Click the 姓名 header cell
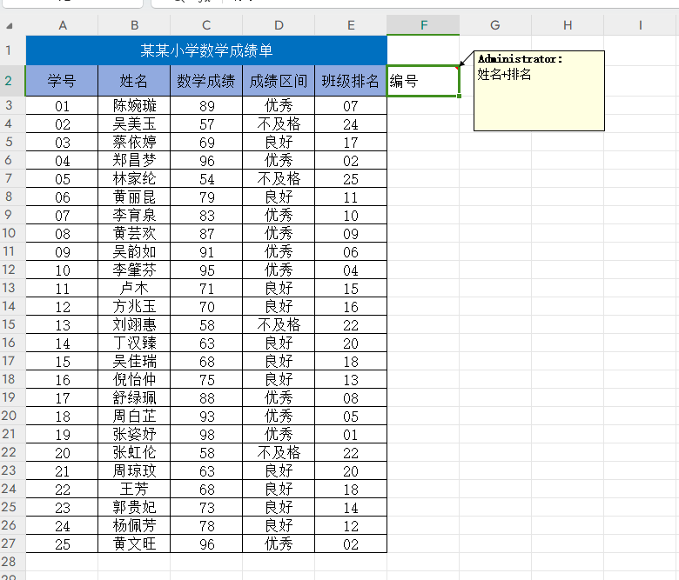The image size is (679, 580). 134,81
